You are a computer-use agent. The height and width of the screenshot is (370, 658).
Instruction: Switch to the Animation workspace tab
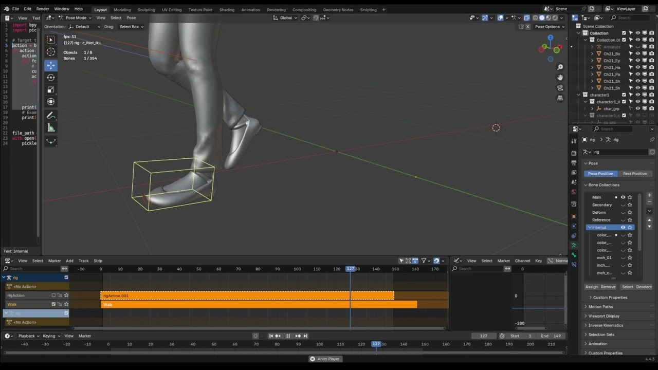[x=251, y=10]
